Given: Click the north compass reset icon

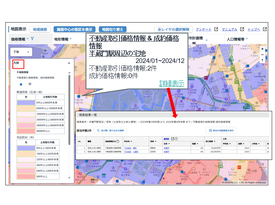Looking at the screenshot, I should 262,60.
